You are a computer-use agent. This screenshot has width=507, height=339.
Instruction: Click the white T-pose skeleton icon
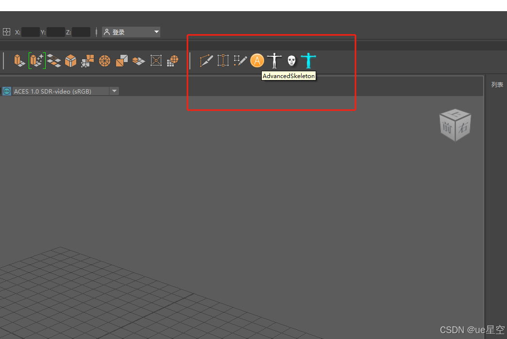(x=274, y=60)
